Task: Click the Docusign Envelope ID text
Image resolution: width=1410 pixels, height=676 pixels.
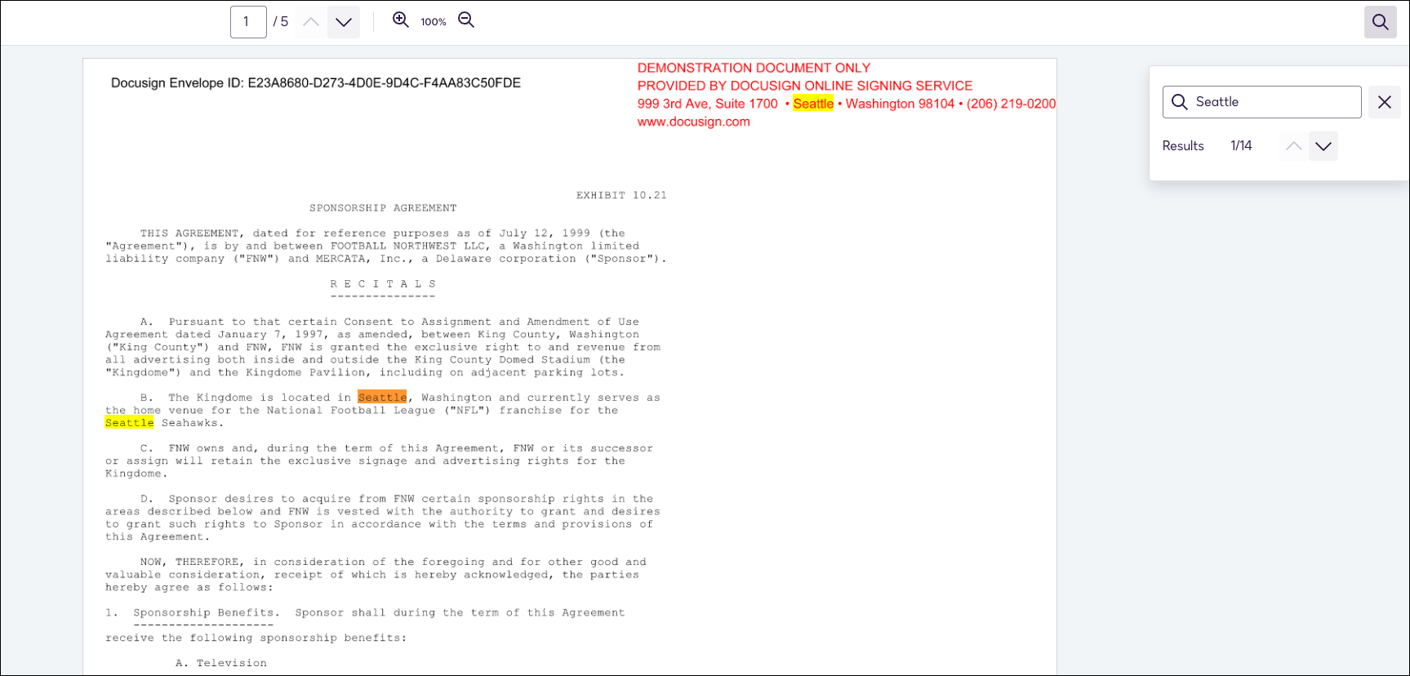Action: [x=316, y=83]
